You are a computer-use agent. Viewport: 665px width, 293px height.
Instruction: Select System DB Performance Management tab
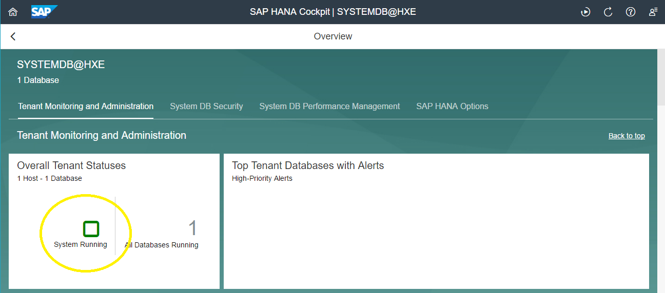329,107
